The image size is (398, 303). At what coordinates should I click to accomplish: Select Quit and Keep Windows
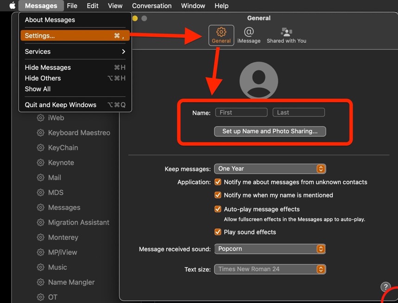click(75, 105)
